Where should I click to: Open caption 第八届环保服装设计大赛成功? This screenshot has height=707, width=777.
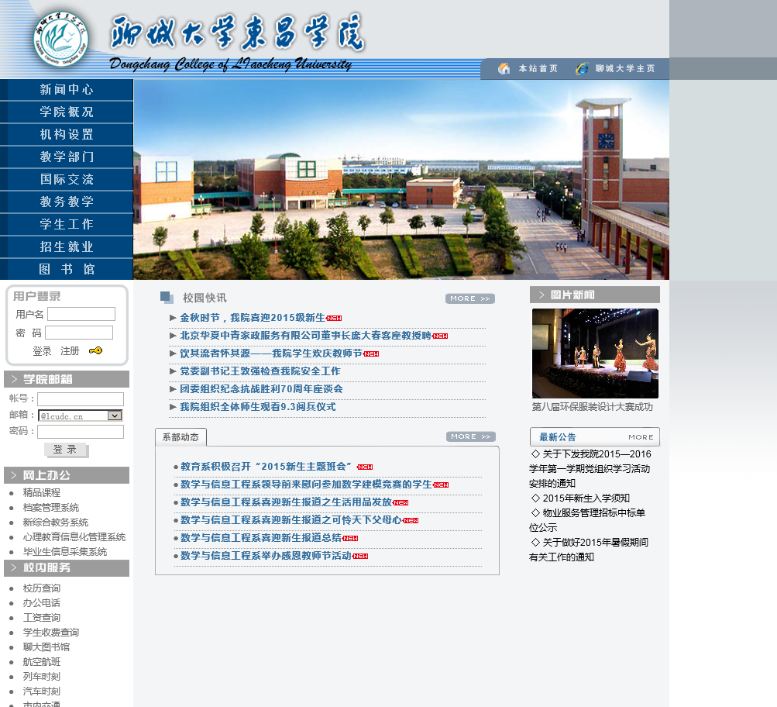[x=592, y=407]
